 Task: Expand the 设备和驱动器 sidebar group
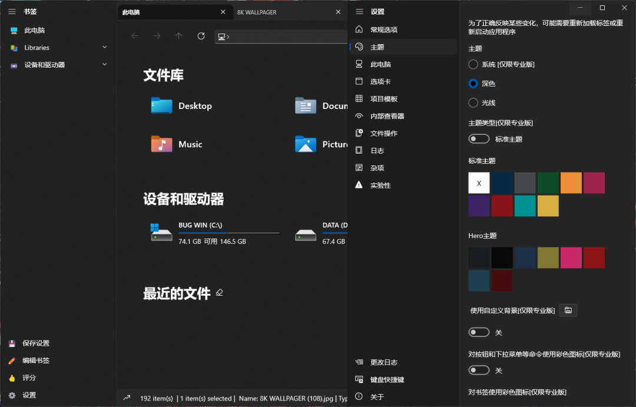point(104,65)
